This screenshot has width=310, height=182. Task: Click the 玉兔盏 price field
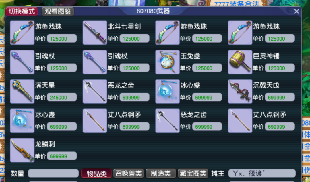[x=207, y=68]
